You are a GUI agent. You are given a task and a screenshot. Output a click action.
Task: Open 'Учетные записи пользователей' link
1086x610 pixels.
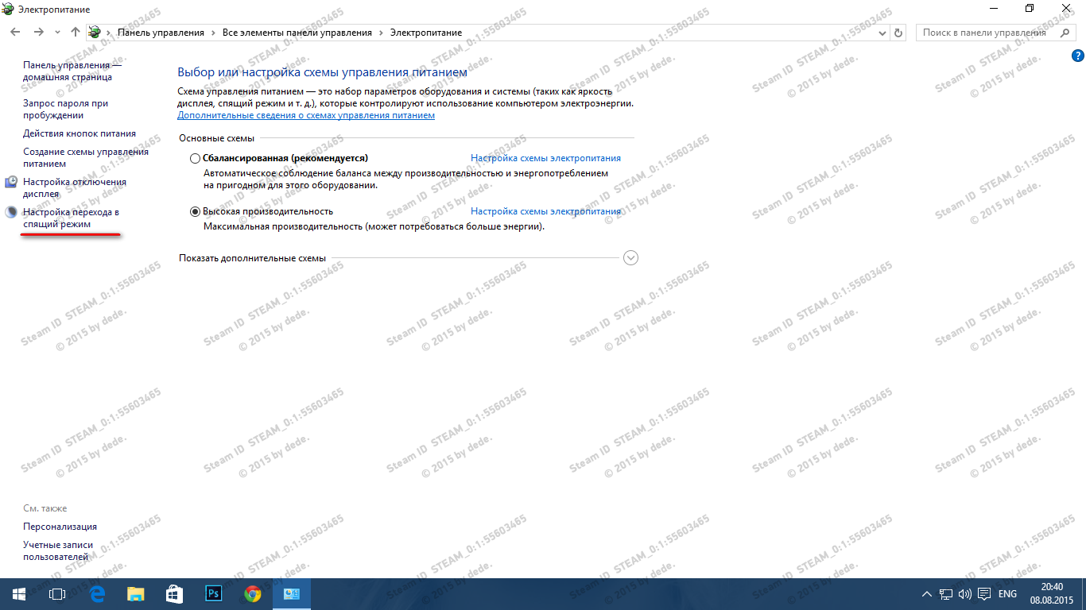[58, 550]
